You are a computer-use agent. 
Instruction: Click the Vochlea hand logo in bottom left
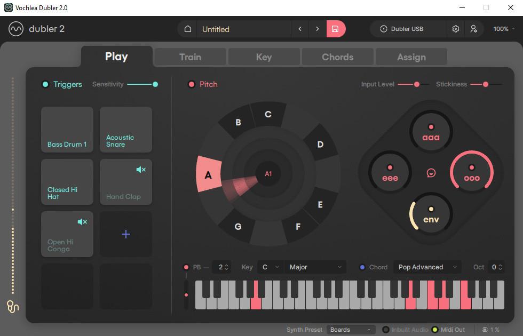[x=12, y=307]
